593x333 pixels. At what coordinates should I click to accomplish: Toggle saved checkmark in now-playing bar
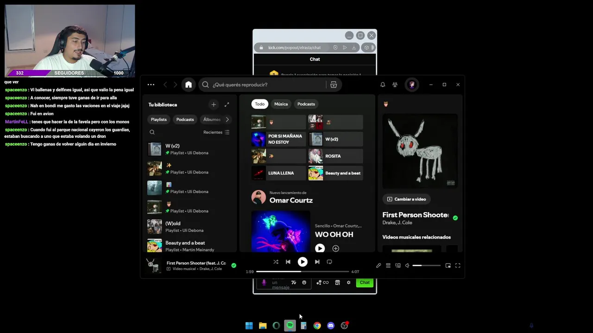[x=233, y=265]
